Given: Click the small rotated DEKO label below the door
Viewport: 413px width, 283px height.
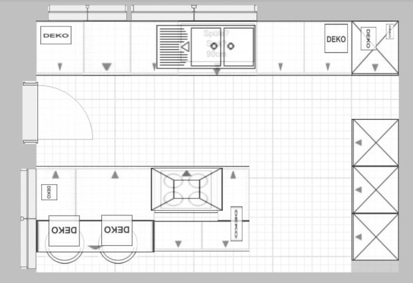Looking at the screenshot, I should [49, 192].
